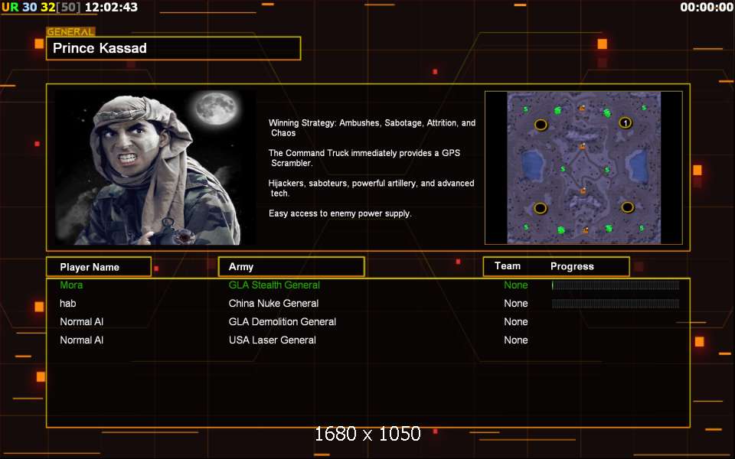Image resolution: width=735 pixels, height=459 pixels.
Task: Click the team value None for hab
Action: tap(515, 303)
